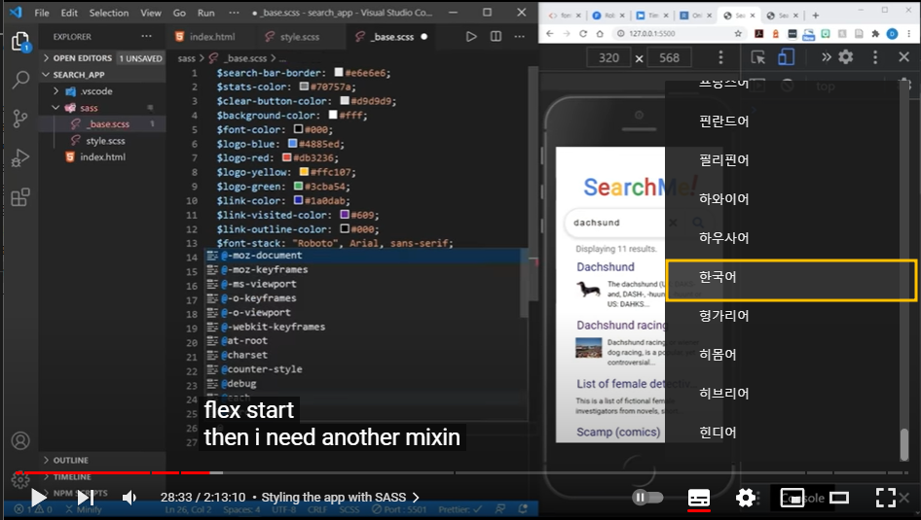Go to Chrome home page icon

(599, 33)
